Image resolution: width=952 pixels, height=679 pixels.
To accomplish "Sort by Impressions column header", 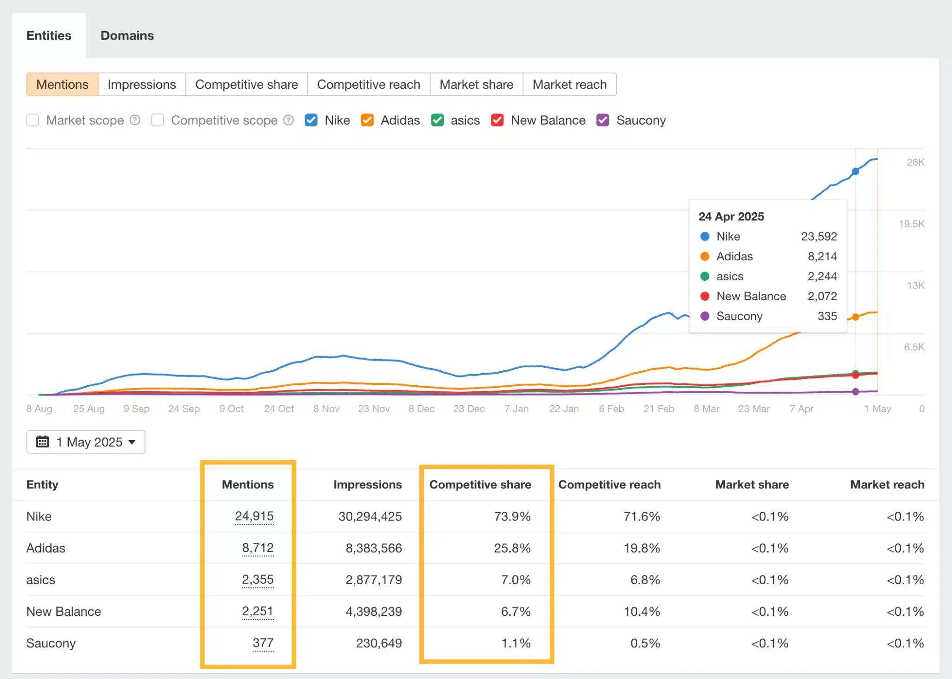I will click(367, 485).
